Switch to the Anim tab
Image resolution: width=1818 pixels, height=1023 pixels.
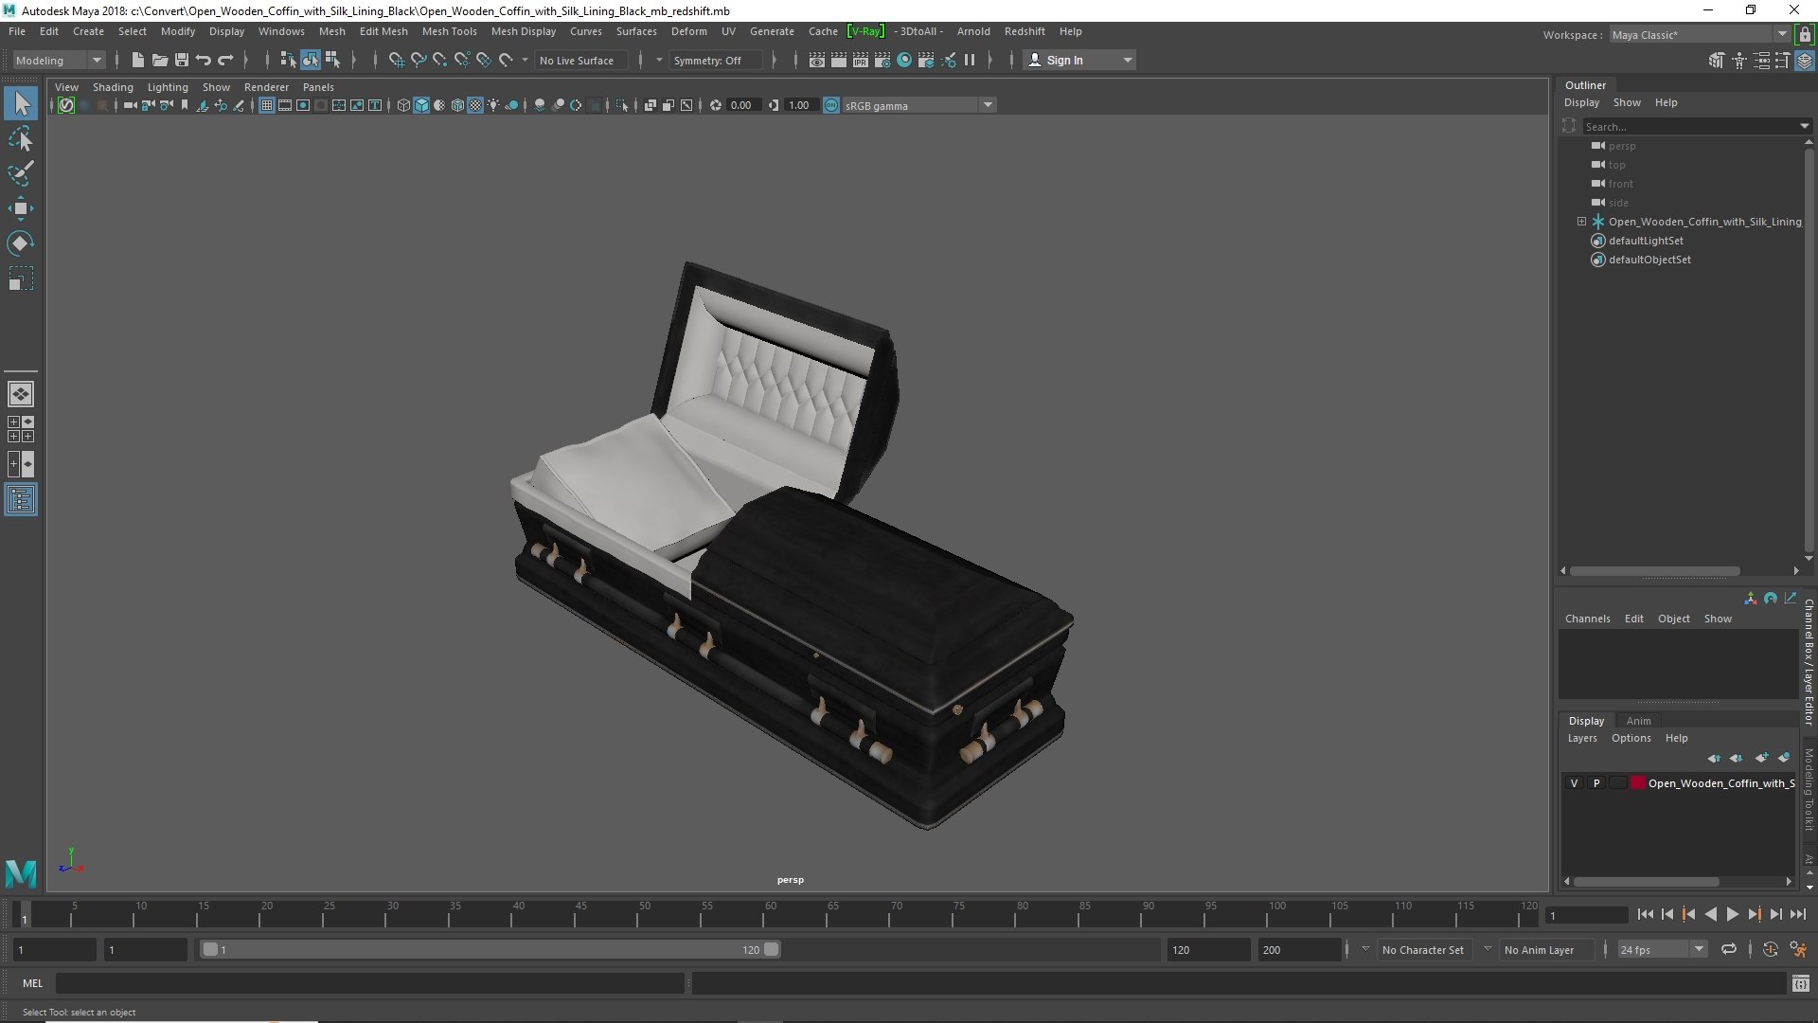pyautogui.click(x=1638, y=721)
